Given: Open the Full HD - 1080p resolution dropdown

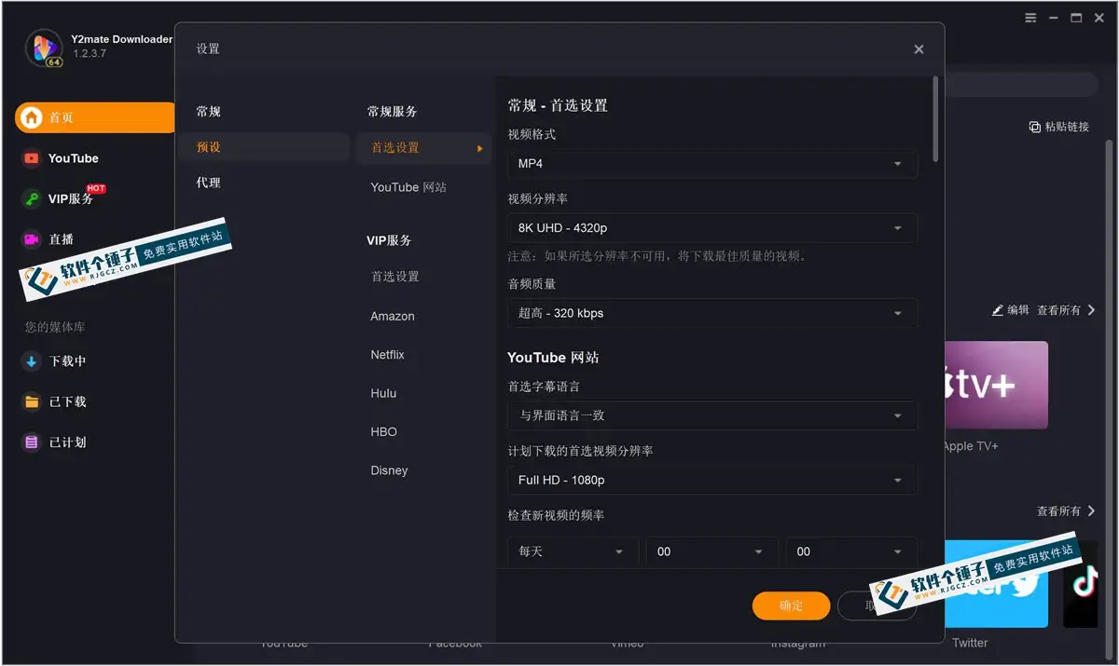Looking at the screenshot, I should click(712, 481).
